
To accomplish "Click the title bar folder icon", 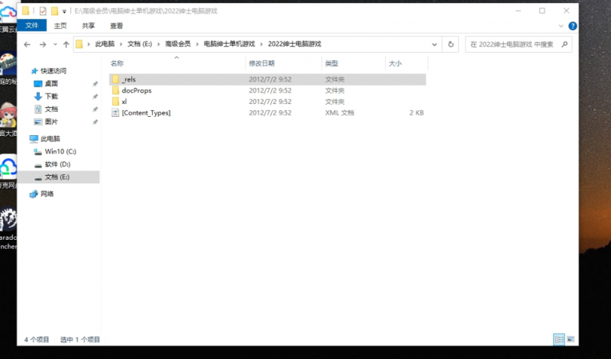I will [x=26, y=11].
